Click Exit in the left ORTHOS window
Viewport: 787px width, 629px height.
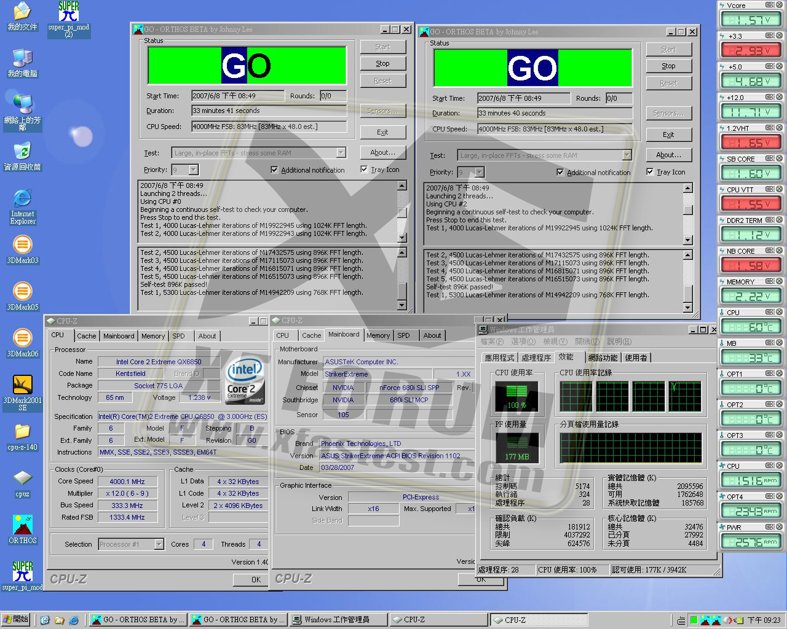382,132
